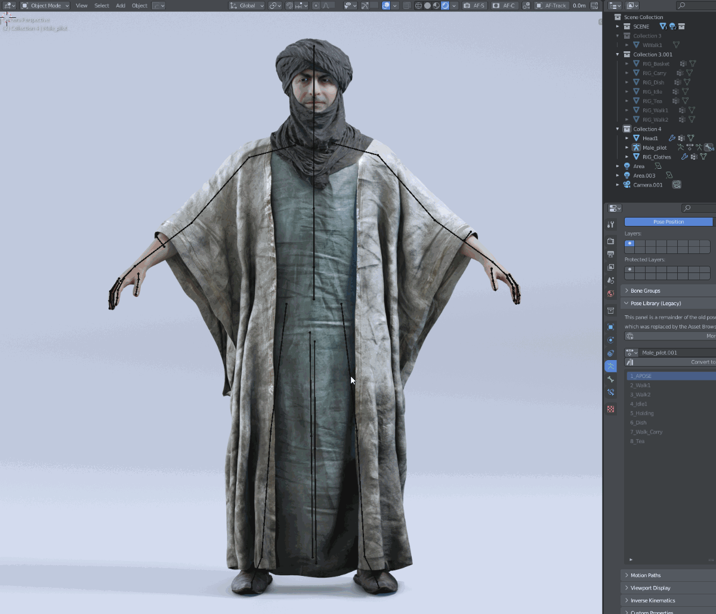
Task: Open the Bone properties tab
Action: click(610, 379)
